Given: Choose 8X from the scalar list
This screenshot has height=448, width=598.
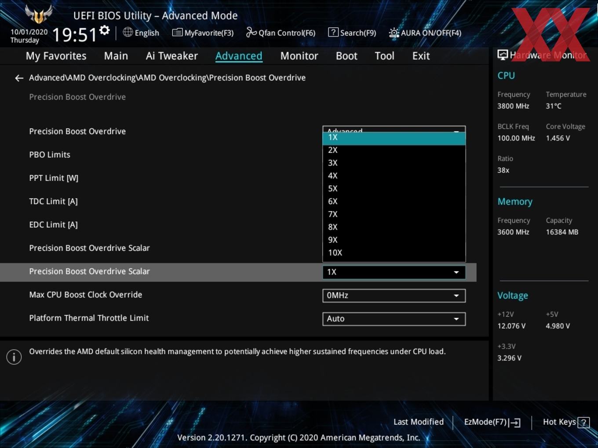Looking at the screenshot, I should click(394, 227).
